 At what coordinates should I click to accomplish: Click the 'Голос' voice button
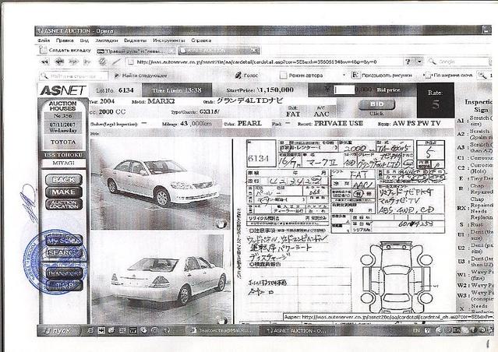(x=246, y=76)
